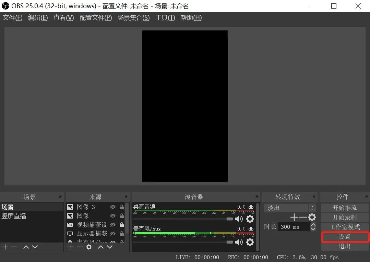Screen dimensions: 370x262
Task: Adjust the 桌面音频 volume slider handle
Action: 230,219
